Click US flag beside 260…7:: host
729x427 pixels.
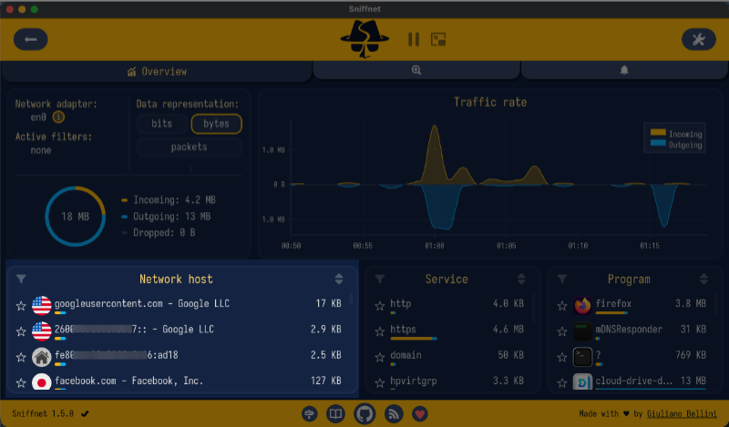coord(41,331)
